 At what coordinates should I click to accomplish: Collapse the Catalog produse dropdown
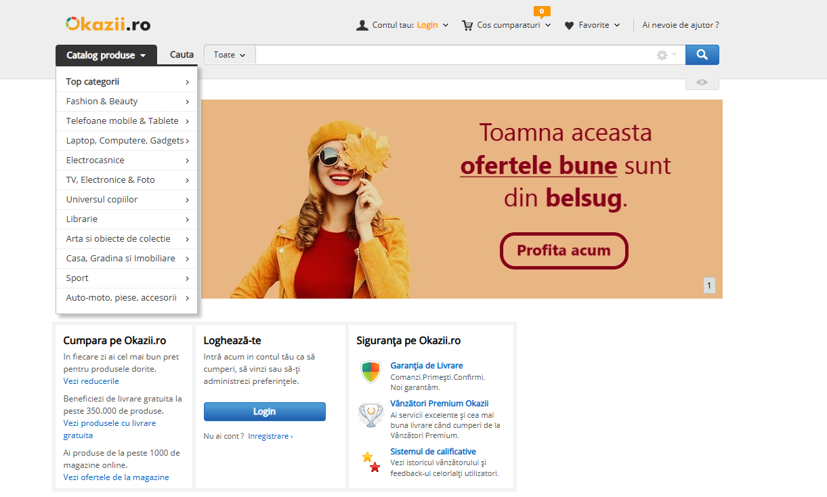(106, 55)
